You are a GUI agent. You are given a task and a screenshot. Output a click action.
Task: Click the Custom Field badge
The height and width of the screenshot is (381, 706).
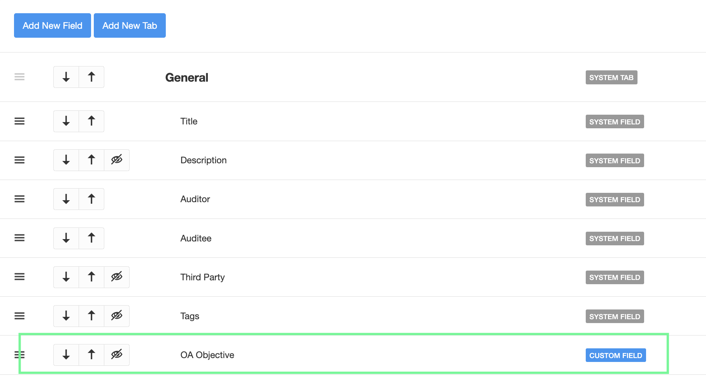point(615,355)
